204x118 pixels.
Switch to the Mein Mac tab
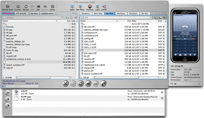tap(98, 14)
